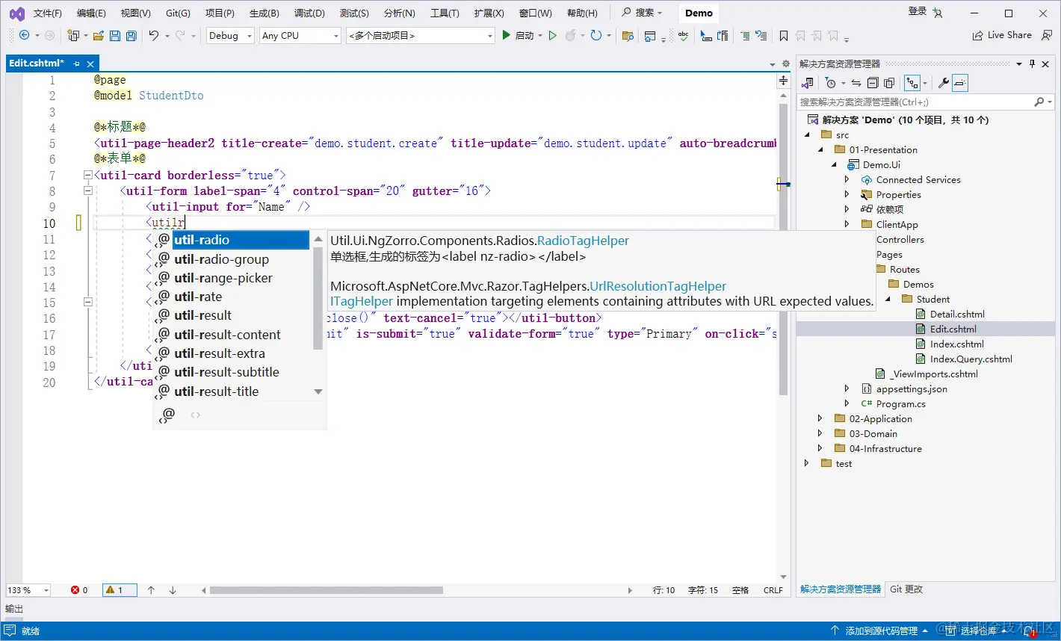Select util-radio-group from the completion list

(221, 259)
